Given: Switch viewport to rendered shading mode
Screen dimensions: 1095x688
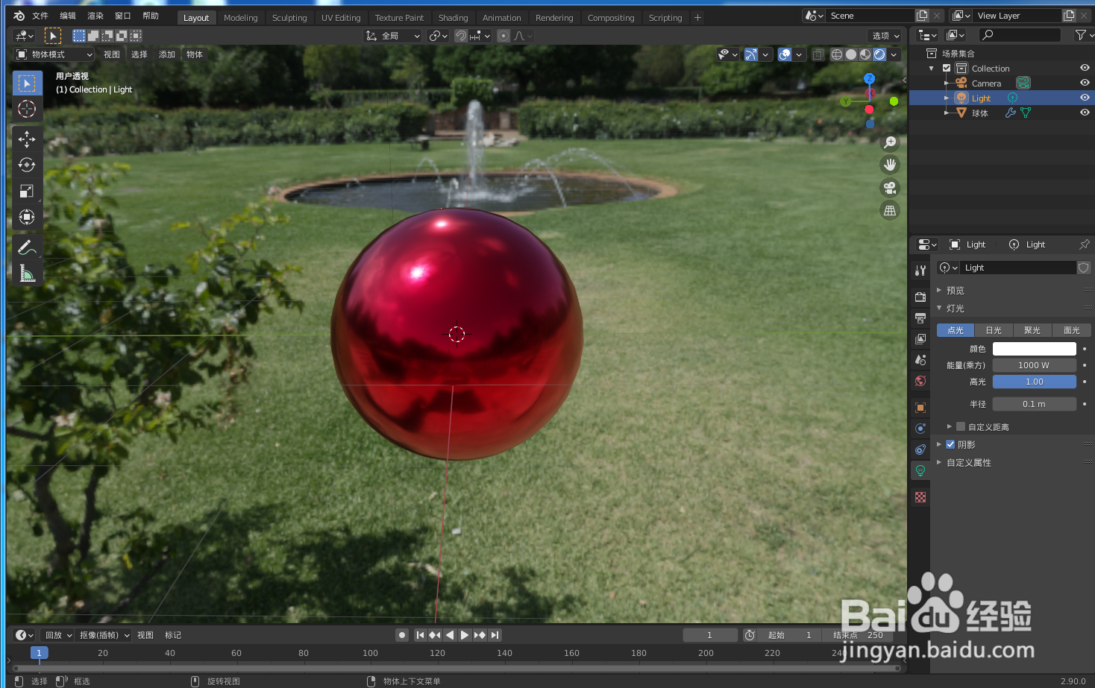Looking at the screenshot, I should pyautogui.click(x=880, y=54).
